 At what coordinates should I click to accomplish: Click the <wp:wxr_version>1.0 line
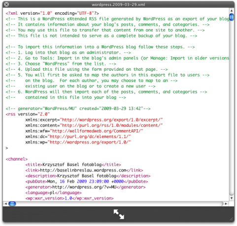pos(69,198)
